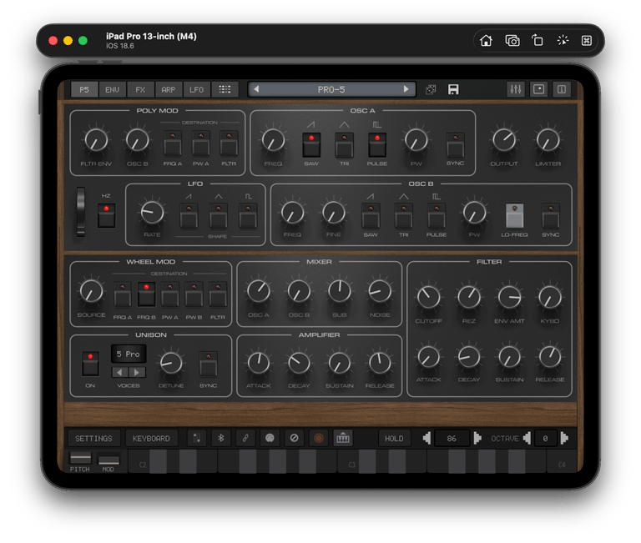
Task: Enable Poly Mod FRQ A destination
Action: 173,143
